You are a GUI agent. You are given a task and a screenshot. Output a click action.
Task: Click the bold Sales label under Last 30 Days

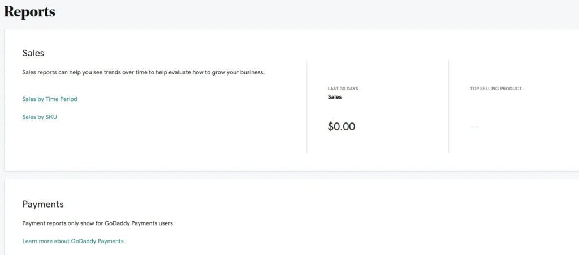click(335, 97)
